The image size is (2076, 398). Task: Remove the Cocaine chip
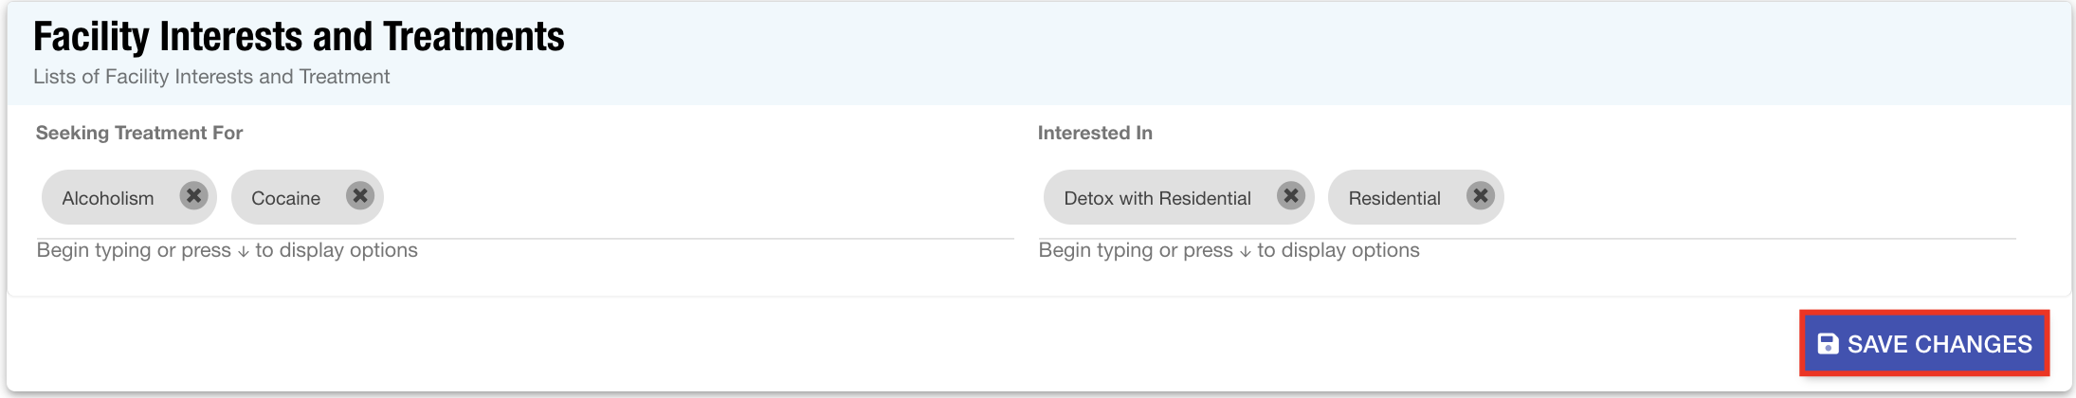360,196
